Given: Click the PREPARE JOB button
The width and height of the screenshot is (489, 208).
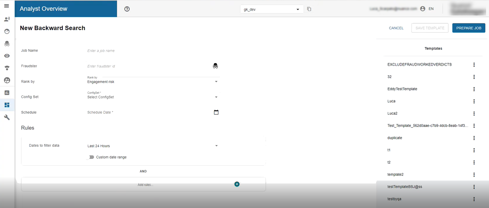Looking at the screenshot, I should click(469, 28).
